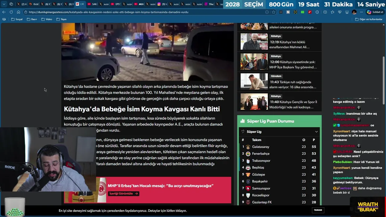Click the article street scene photo

point(147,52)
